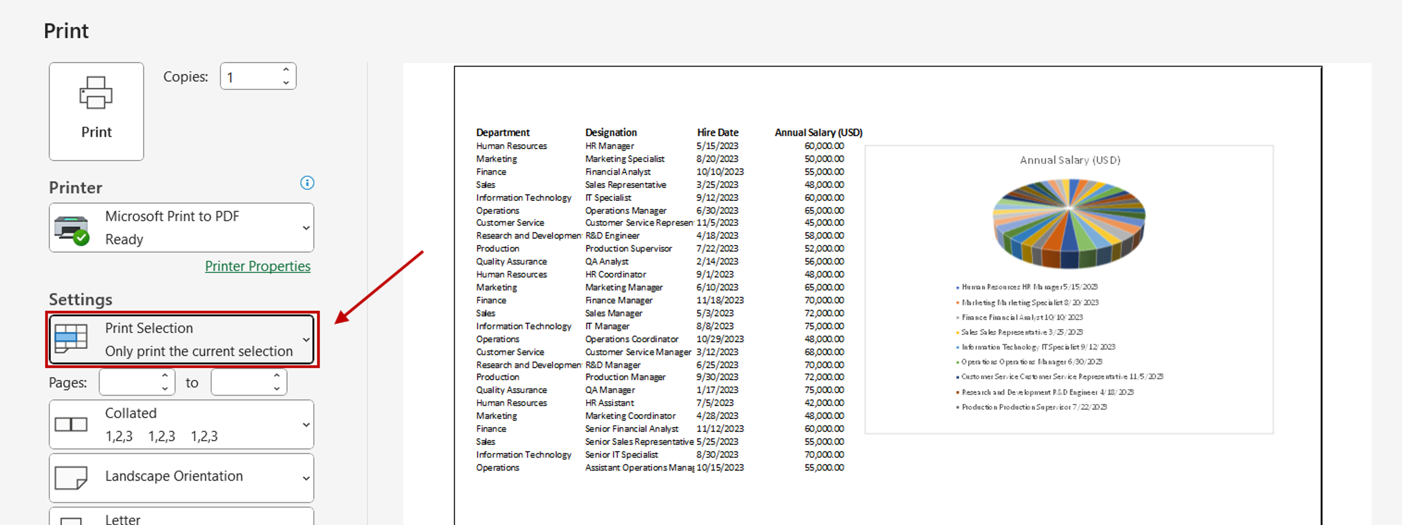Decrement the Pages start number
This screenshot has height=525, width=1402.
165,389
